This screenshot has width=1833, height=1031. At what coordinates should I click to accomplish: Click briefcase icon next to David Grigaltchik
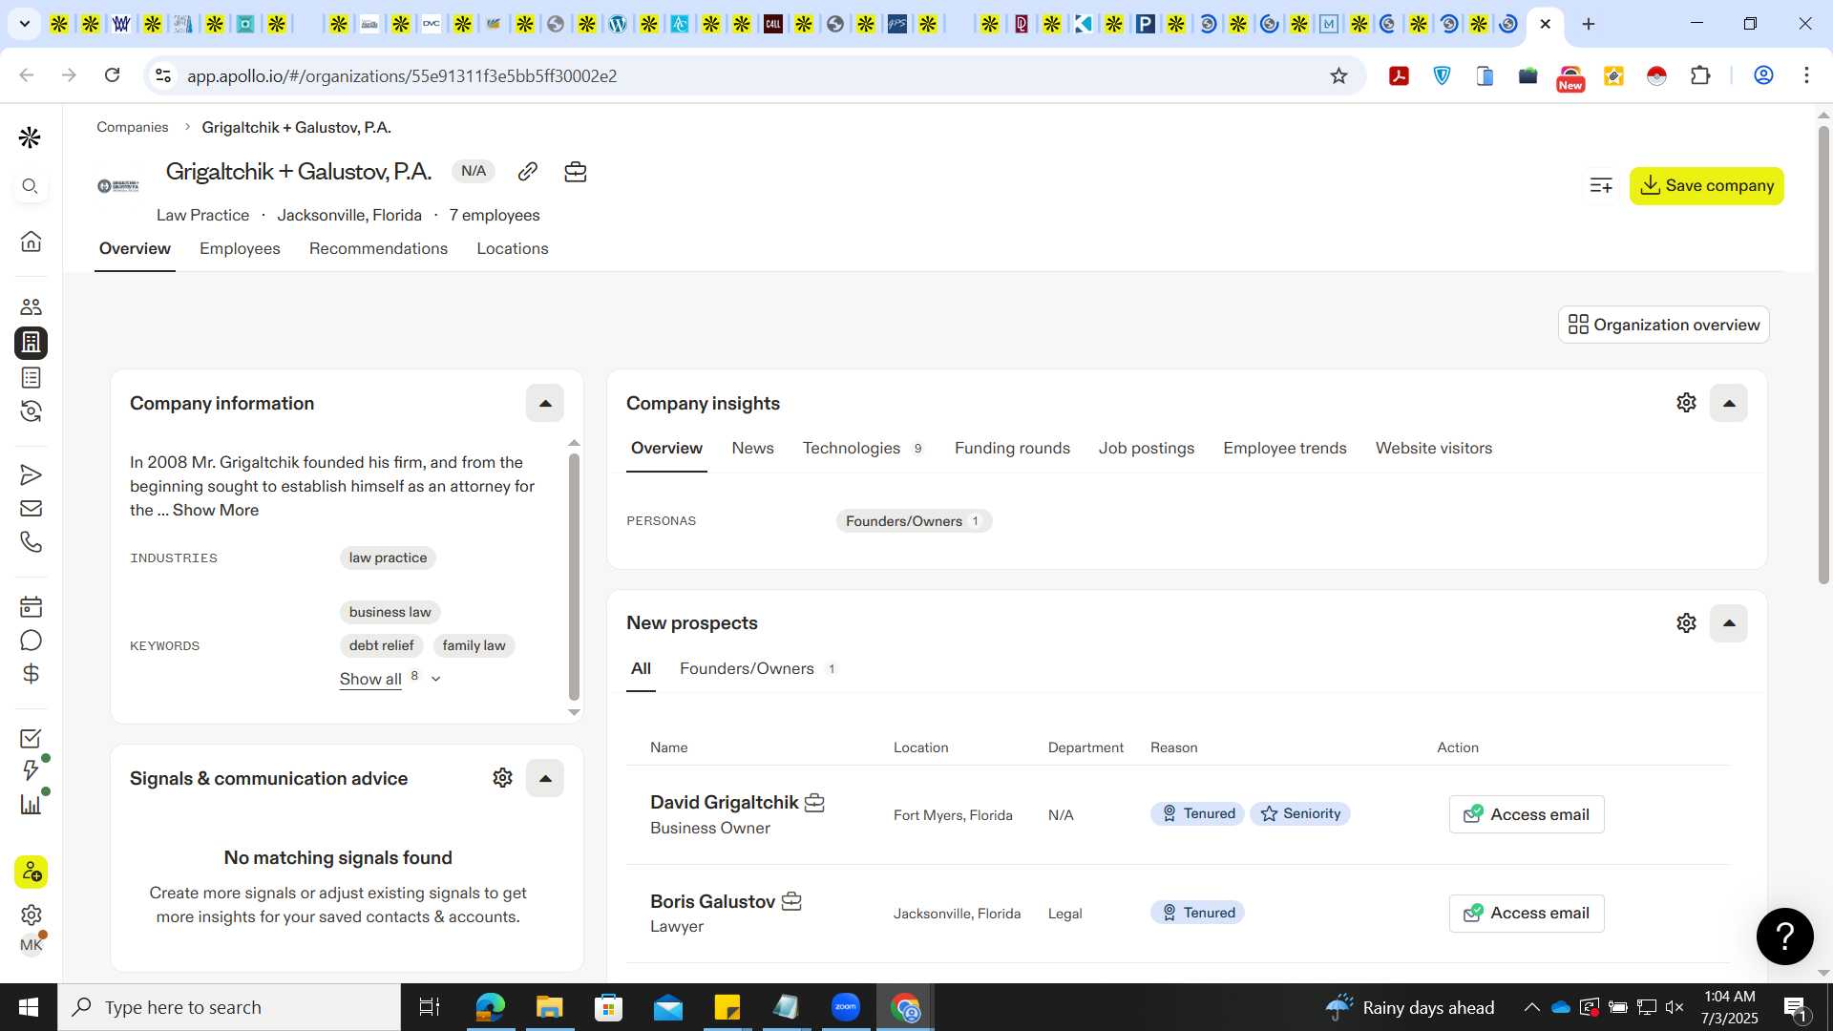814,803
